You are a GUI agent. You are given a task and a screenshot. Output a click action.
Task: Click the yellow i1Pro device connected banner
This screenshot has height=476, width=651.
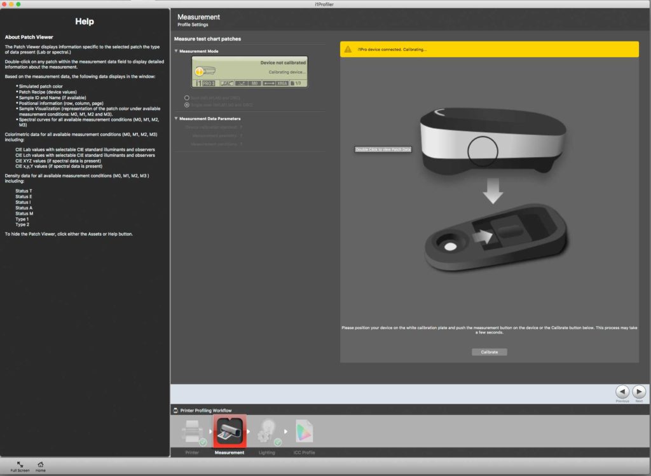tap(489, 50)
